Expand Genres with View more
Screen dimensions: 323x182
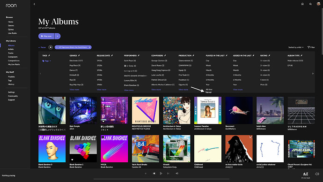(74, 90)
